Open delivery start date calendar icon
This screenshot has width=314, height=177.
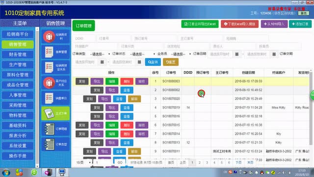(102, 62)
